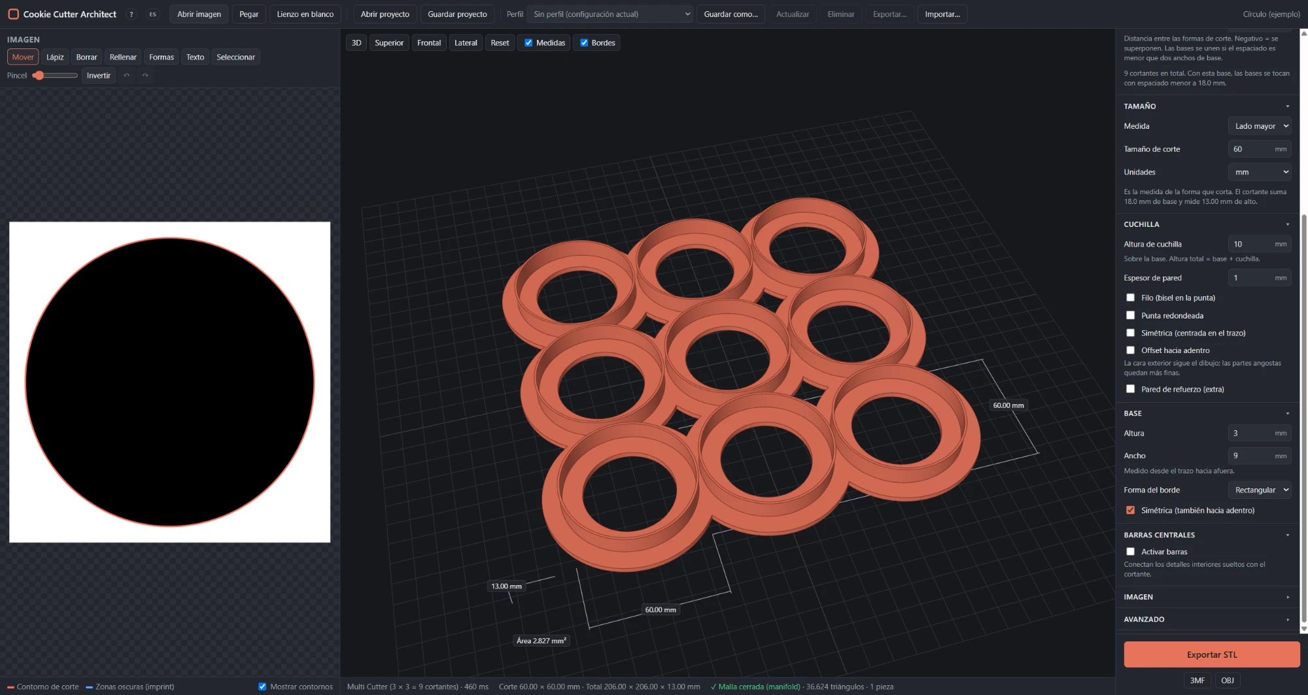
Task: Select the Rellenar tool
Action: point(123,58)
